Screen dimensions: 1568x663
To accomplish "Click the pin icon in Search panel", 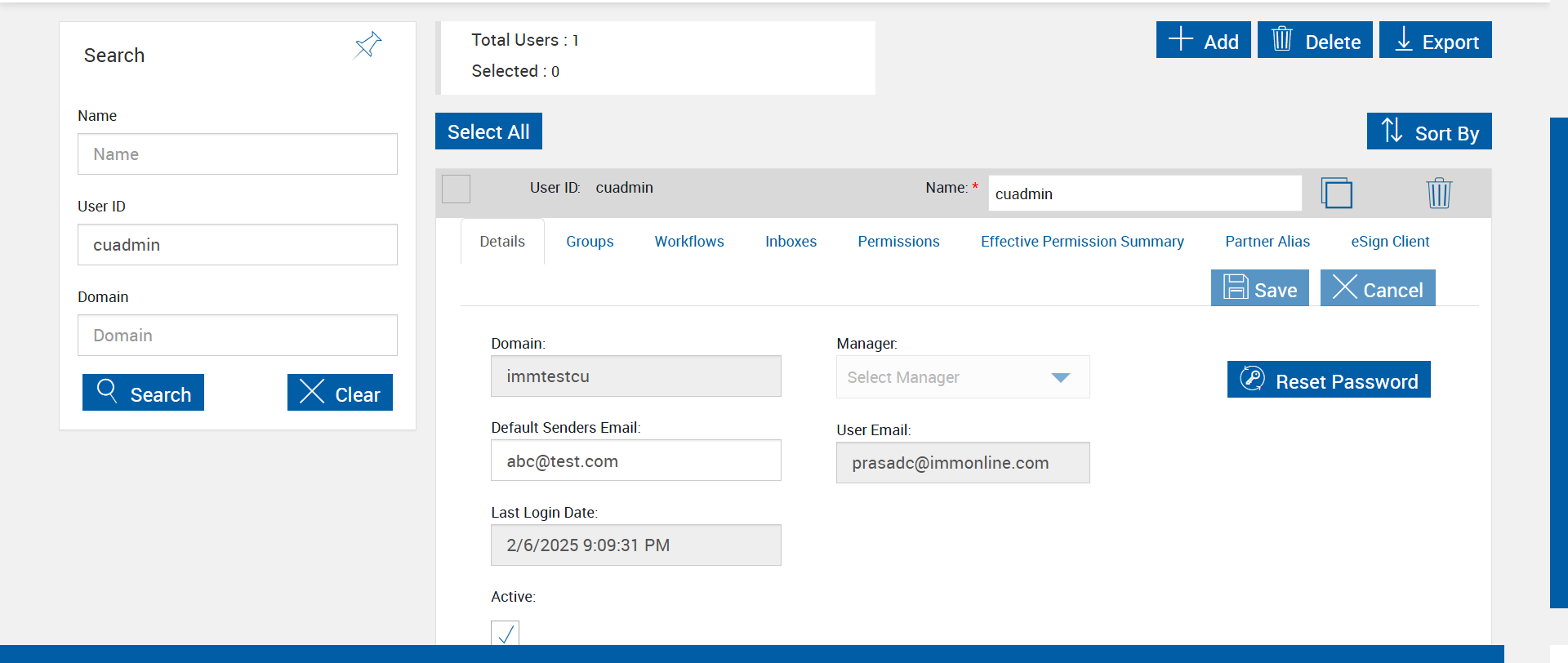I will pos(367,45).
